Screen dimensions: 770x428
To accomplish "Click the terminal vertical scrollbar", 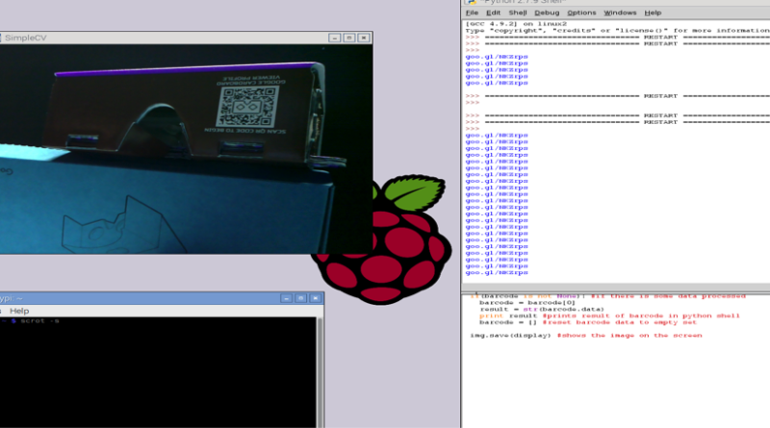I will (x=320, y=372).
